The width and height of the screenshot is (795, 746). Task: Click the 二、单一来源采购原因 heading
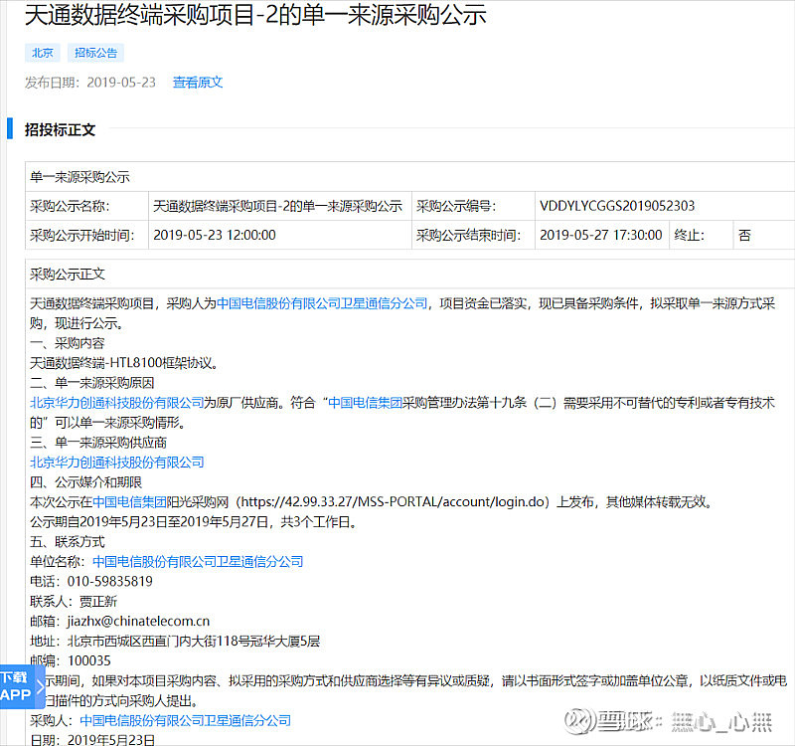click(92, 383)
